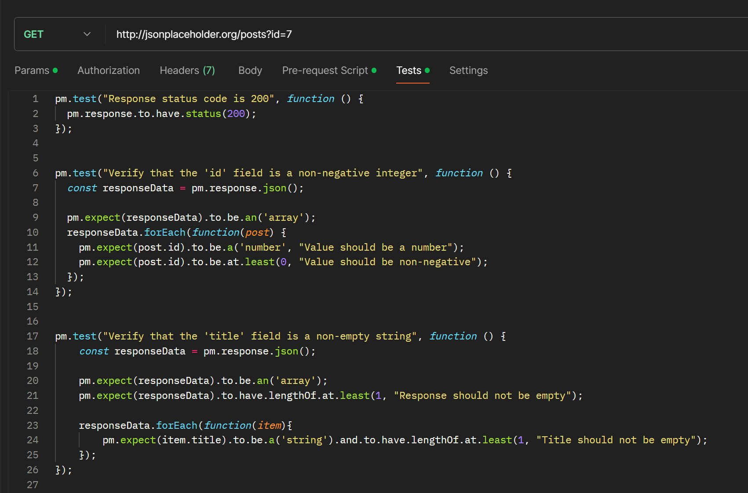The height and width of the screenshot is (493, 748).
Task: Select the active Tests tab
Action: (409, 70)
